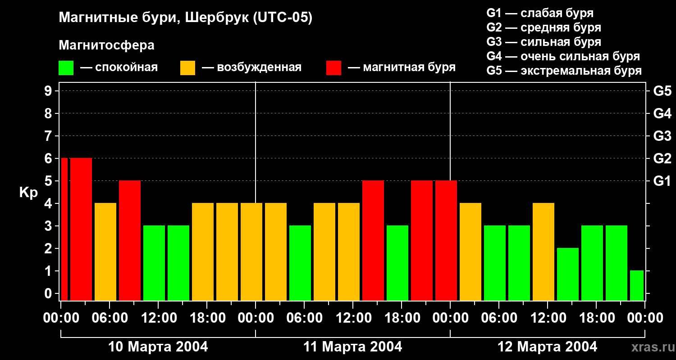Click the green bar between red bars on 11 March
The width and height of the screenshot is (676, 360).
397,263
